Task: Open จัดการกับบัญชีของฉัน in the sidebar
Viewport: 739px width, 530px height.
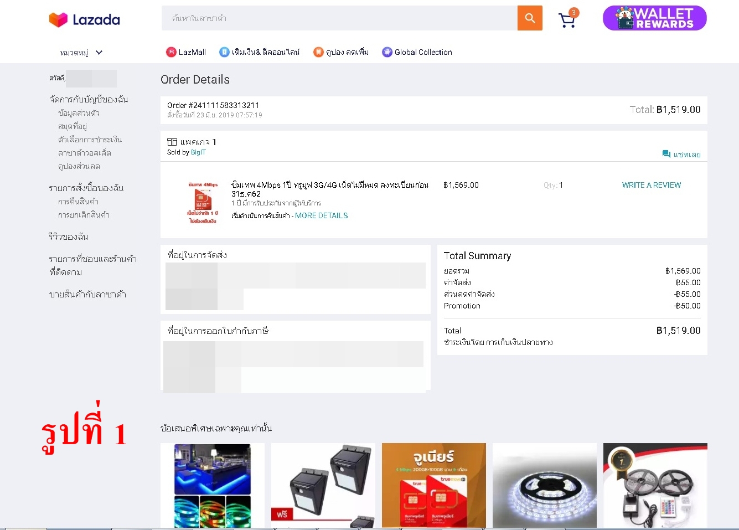Action: (89, 100)
